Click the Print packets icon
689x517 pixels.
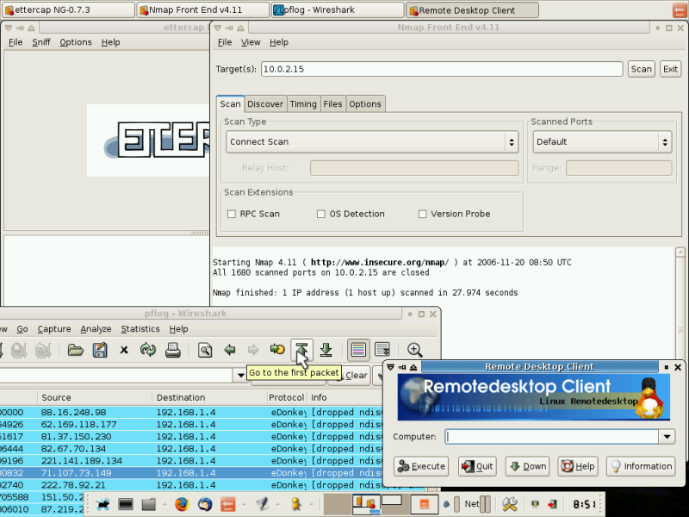click(172, 350)
